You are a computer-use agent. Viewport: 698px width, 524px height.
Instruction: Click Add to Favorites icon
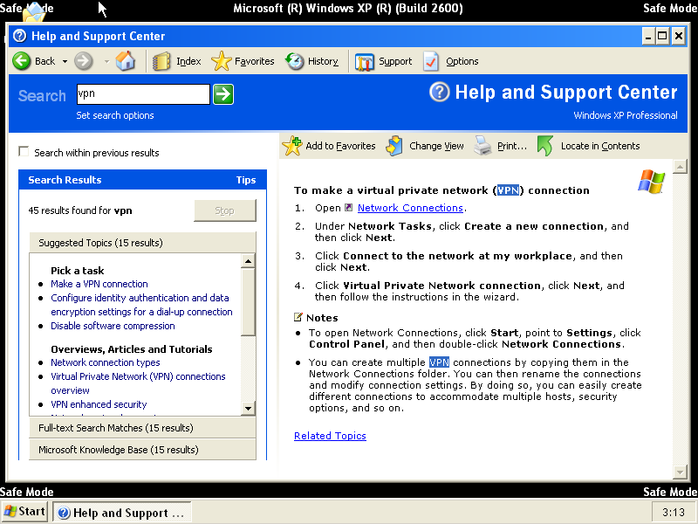[292, 146]
